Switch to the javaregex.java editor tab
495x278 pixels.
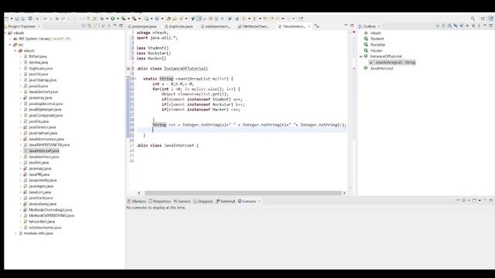click(142, 26)
